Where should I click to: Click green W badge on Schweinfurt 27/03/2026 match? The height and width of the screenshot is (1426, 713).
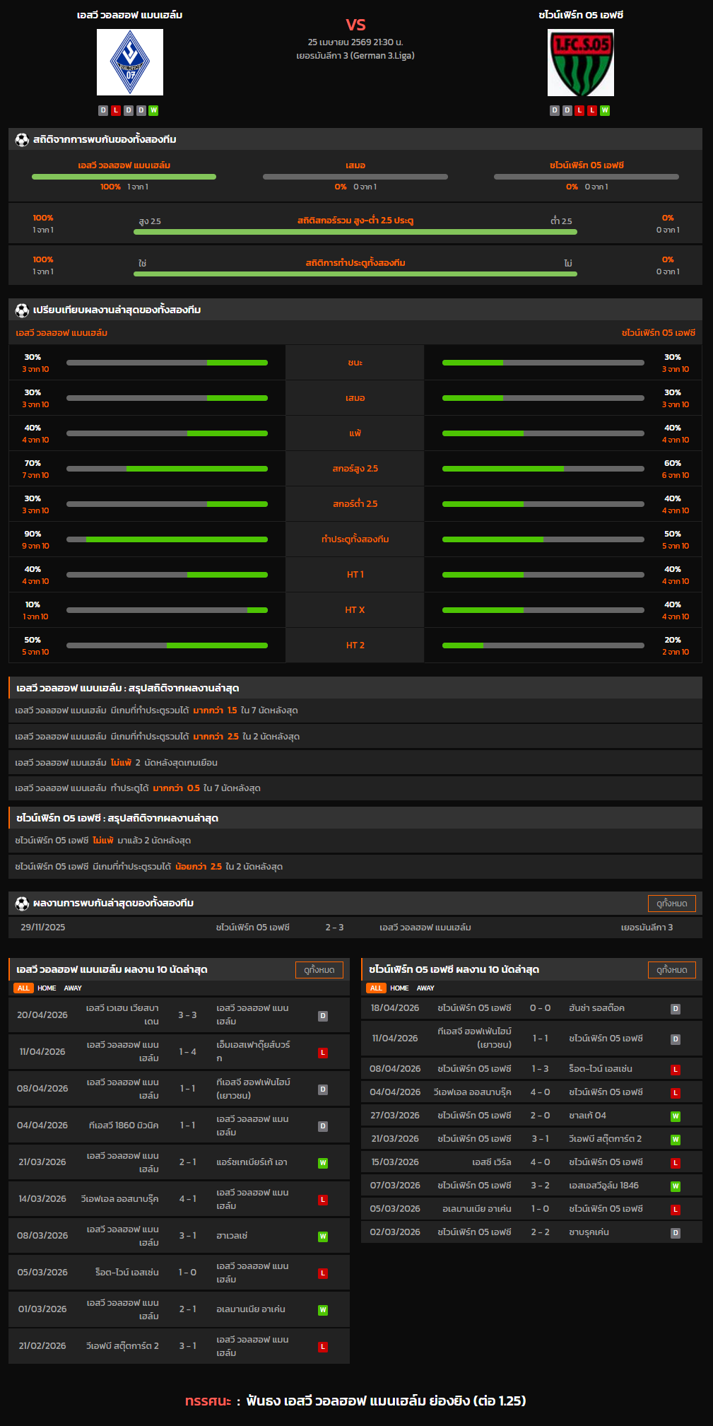pos(676,1116)
